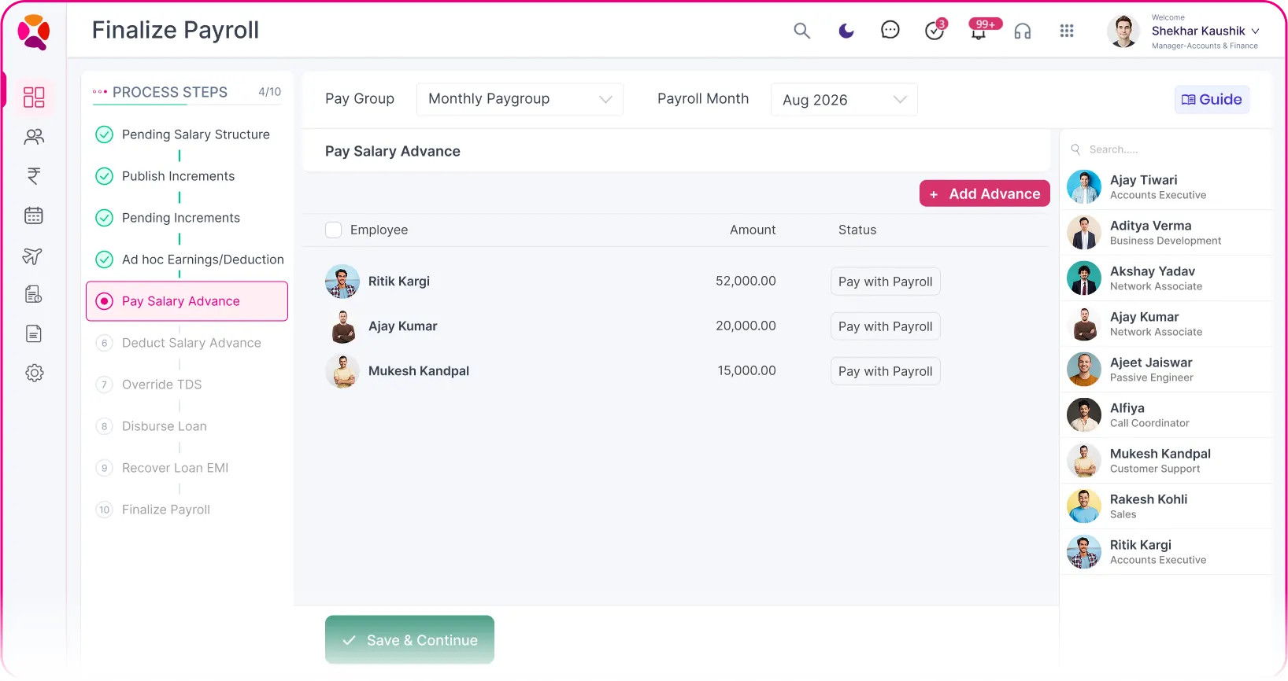The width and height of the screenshot is (1288, 681).
Task: Select Aditya Verma in employee list
Action: coord(1166,233)
